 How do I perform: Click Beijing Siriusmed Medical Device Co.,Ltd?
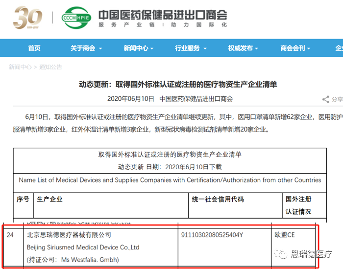click(x=83, y=247)
